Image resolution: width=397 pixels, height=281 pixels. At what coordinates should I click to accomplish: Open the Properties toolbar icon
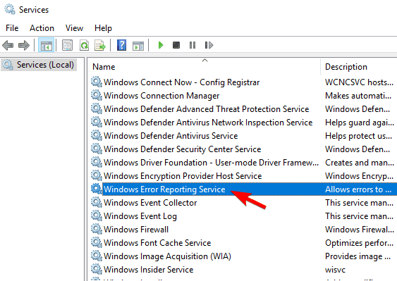[x=68, y=45]
